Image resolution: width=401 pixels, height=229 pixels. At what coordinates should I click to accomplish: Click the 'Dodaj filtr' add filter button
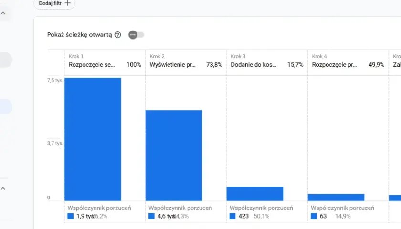click(x=54, y=4)
